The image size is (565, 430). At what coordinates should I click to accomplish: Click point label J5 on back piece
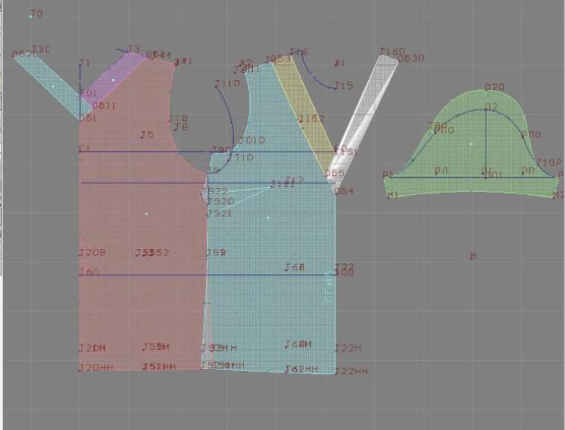tap(147, 135)
